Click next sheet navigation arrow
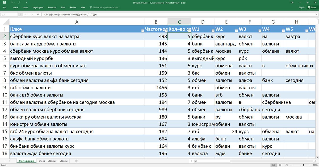The height and width of the screenshot is (167, 319). pyautogui.click(x=9, y=161)
